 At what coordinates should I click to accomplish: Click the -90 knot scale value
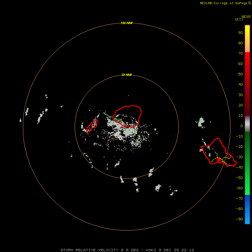pos(239,219)
